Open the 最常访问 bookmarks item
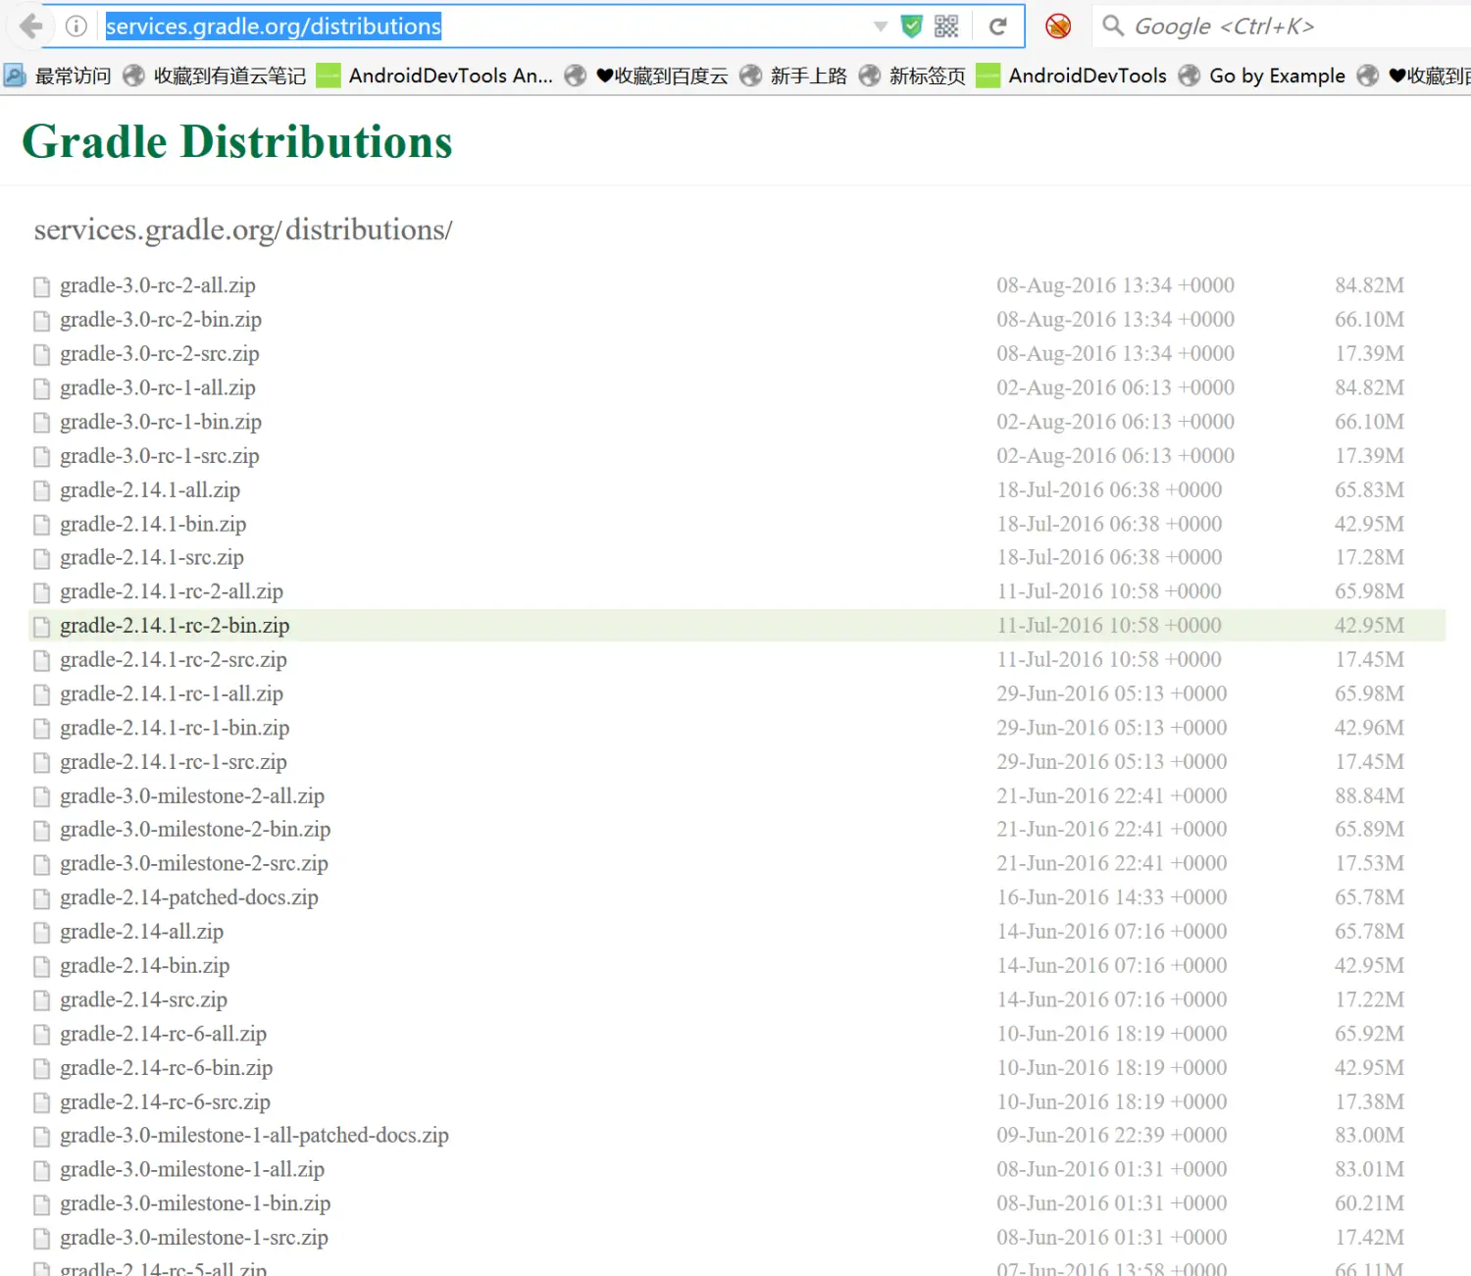The image size is (1471, 1276). pyautogui.click(x=57, y=76)
